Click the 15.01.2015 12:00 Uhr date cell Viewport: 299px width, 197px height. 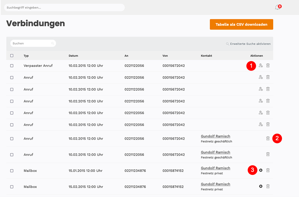tap(85, 171)
